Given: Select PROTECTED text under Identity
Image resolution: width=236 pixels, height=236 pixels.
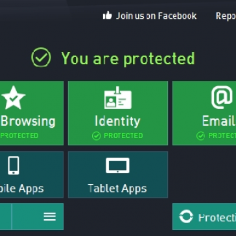Looking at the screenshot, I should (x=123, y=136).
